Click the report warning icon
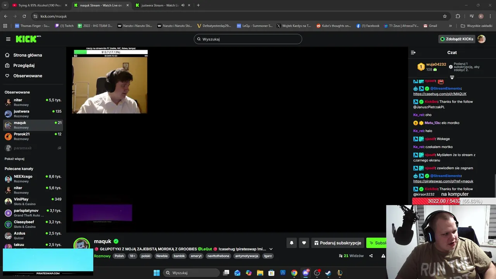The width and height of the screenshot is (496, 279). [x=383, y=256]
